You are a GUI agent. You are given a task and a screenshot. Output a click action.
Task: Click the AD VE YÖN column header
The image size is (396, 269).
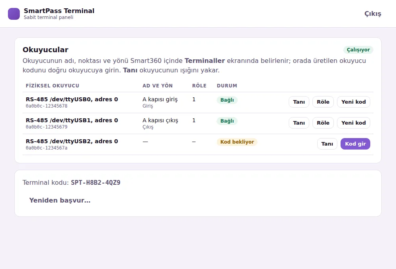[x=157, y=86]
